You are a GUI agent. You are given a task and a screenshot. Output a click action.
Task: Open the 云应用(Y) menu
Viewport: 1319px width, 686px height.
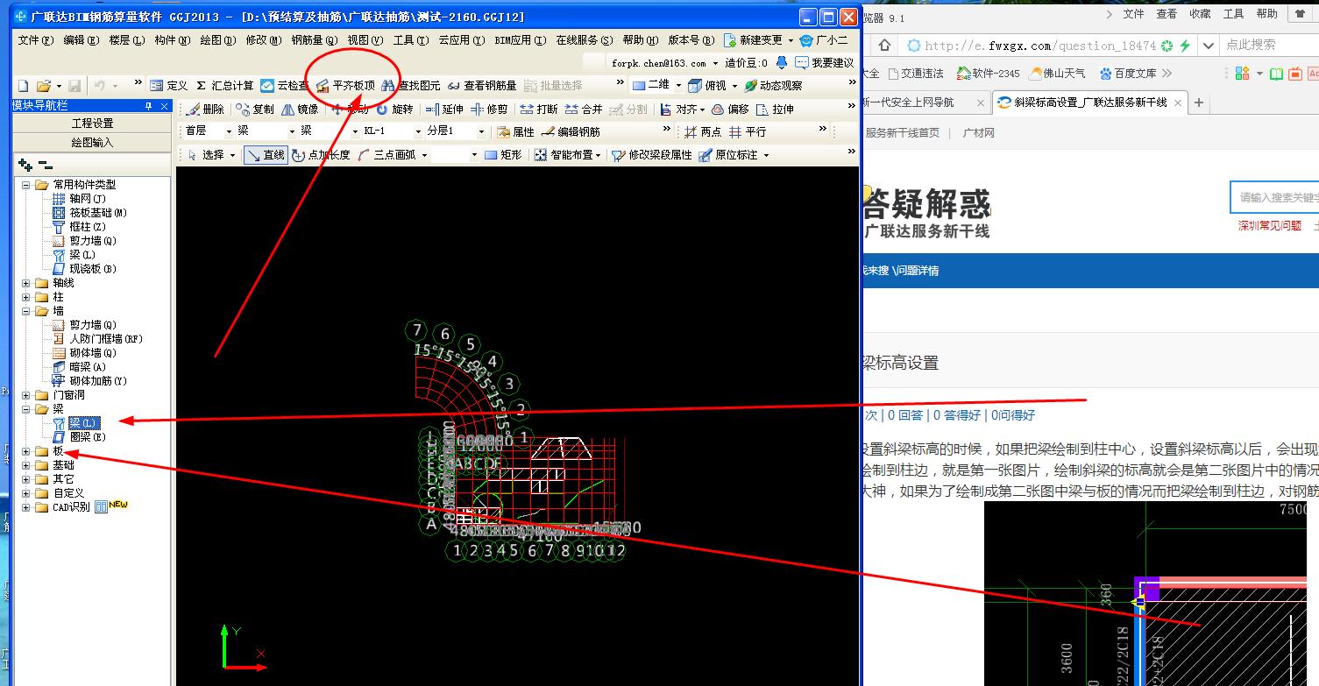click(462, 40)
